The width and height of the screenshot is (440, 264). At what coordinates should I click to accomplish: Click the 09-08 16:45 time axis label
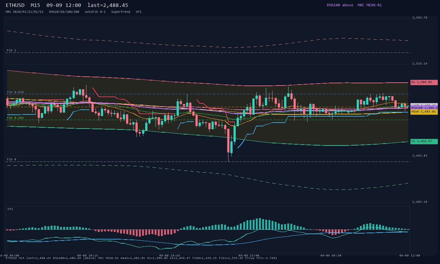[170, 256]
